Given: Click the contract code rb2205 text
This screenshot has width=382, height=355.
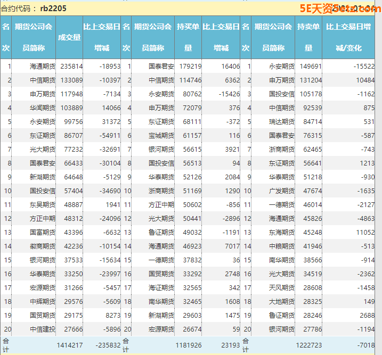Looking at the screenshot, I should (x=53, y=9).
